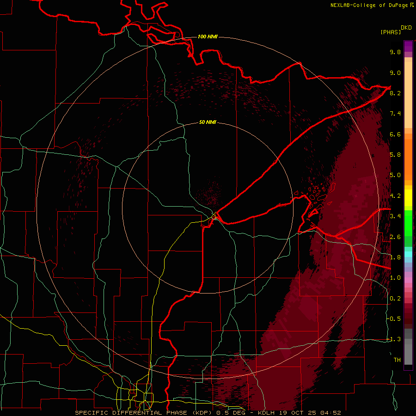Click the [PHAS] label above the color scale
The width and height of the screenshot is (416, 416).
(391, 32)
